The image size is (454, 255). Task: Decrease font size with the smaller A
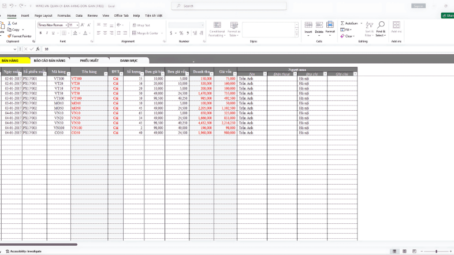pyautogui.click(x=89, y=25)
